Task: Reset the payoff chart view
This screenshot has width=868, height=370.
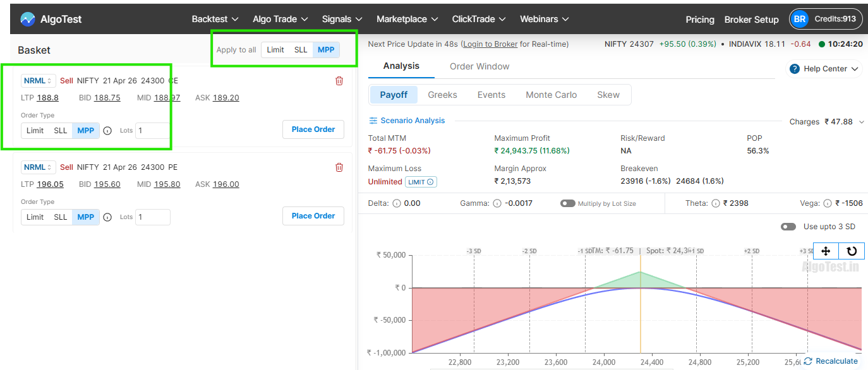Action: [852, 251]
